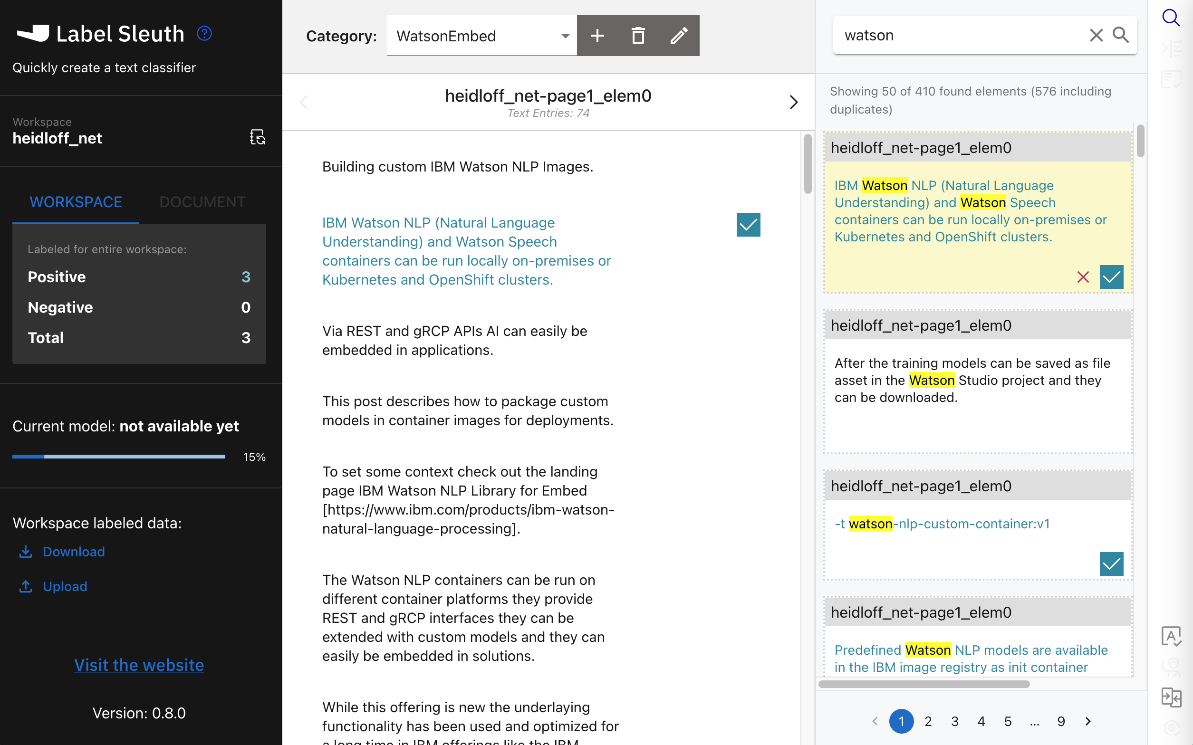Open suspicious labels sidebar icon

coord(1171,667)
